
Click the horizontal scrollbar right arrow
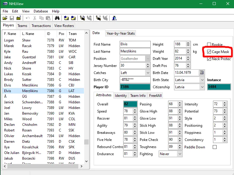pyautogui.click(x=81, y=166)
